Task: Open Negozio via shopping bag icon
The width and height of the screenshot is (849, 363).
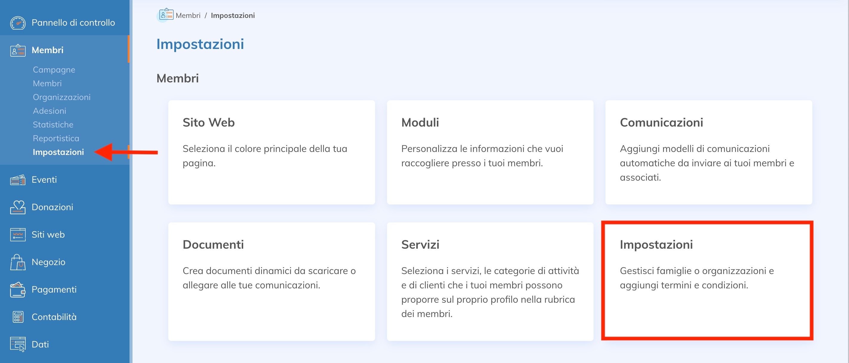Action: click(x=18, y=262)
